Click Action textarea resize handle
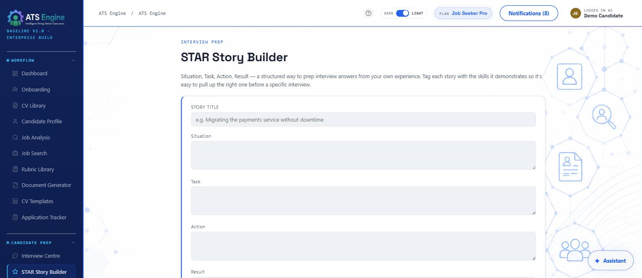 (534, 258)
